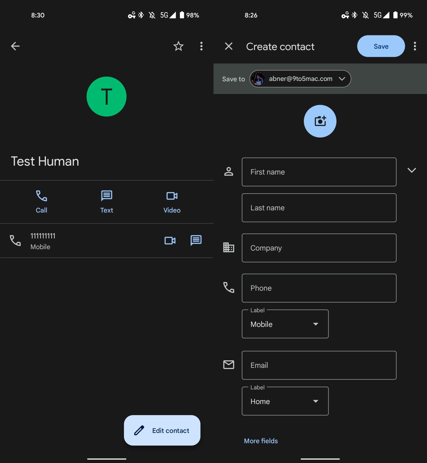Select the Test Human name heading
This screenshot has width=427, height=463.
click(x=45, y=161)
